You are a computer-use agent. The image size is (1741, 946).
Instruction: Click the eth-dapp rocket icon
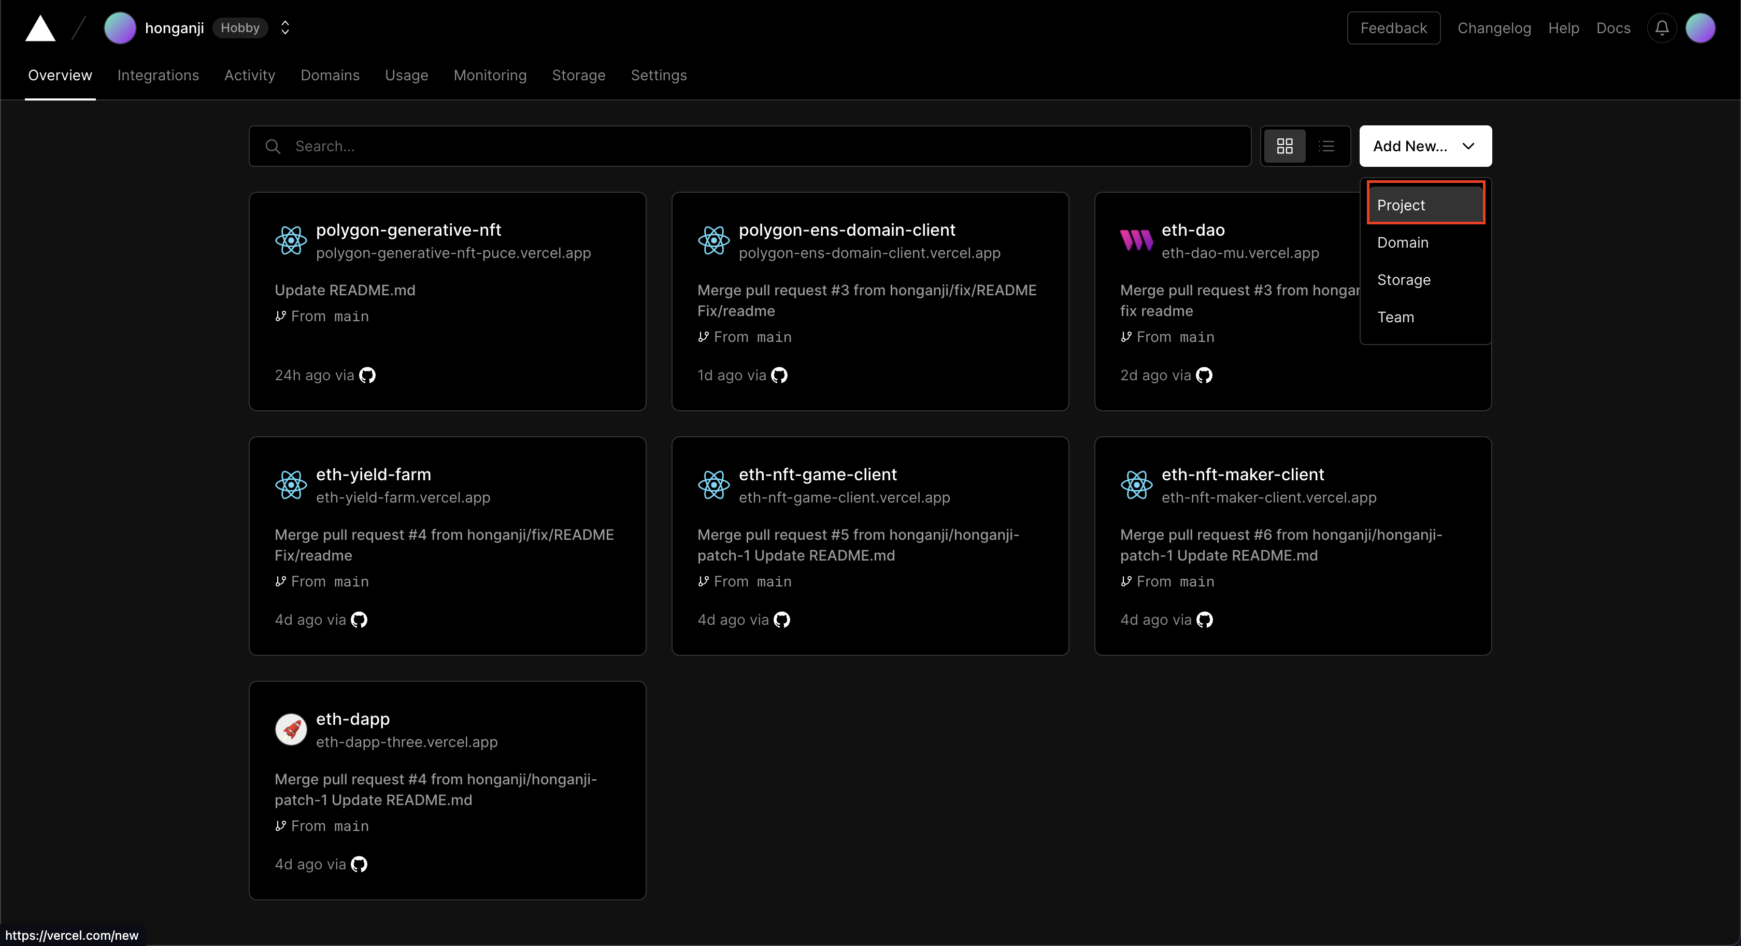(x=291, y=729)
